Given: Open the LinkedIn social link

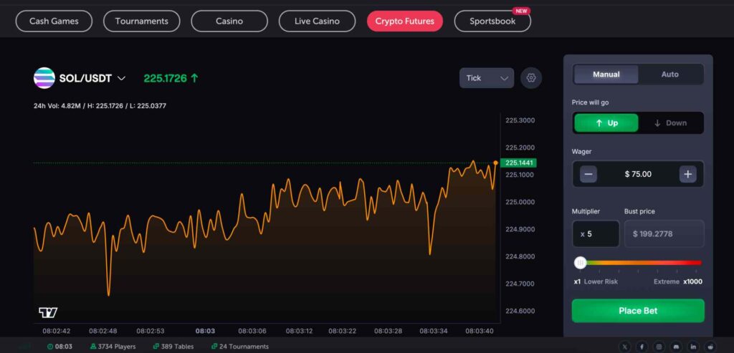Looking at the screenshot, I should click(694, 347).
